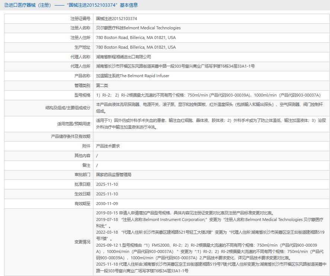The image size is (330, 276).
Task: Click the 注册人名称 label
Action: point(80,28)
